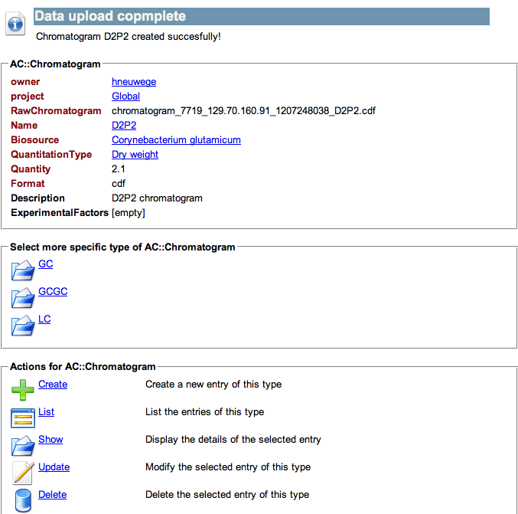518x514 pixels.
Task: Click the 'Data upload copmplete' heading
Action: click(110, 16)
